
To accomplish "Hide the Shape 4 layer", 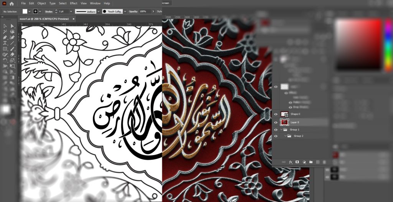I will 276,114.
